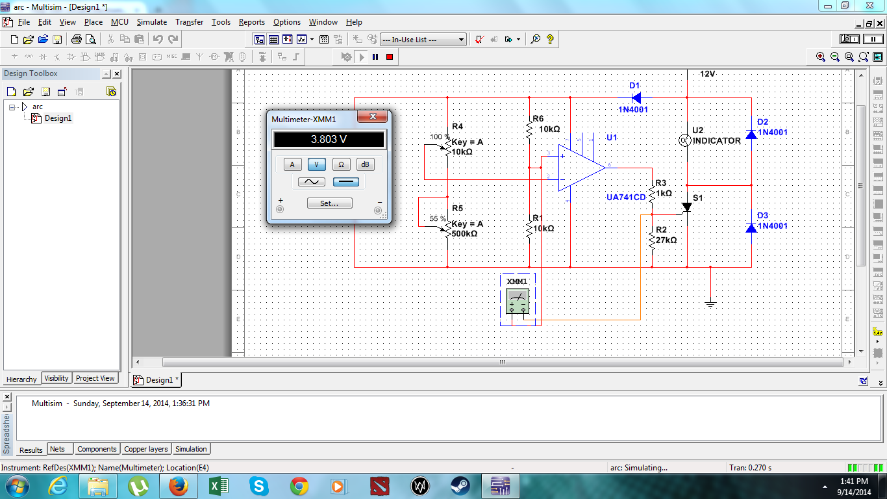
Task: Open the Grapher toolbar icon
Action: (302, 40)
